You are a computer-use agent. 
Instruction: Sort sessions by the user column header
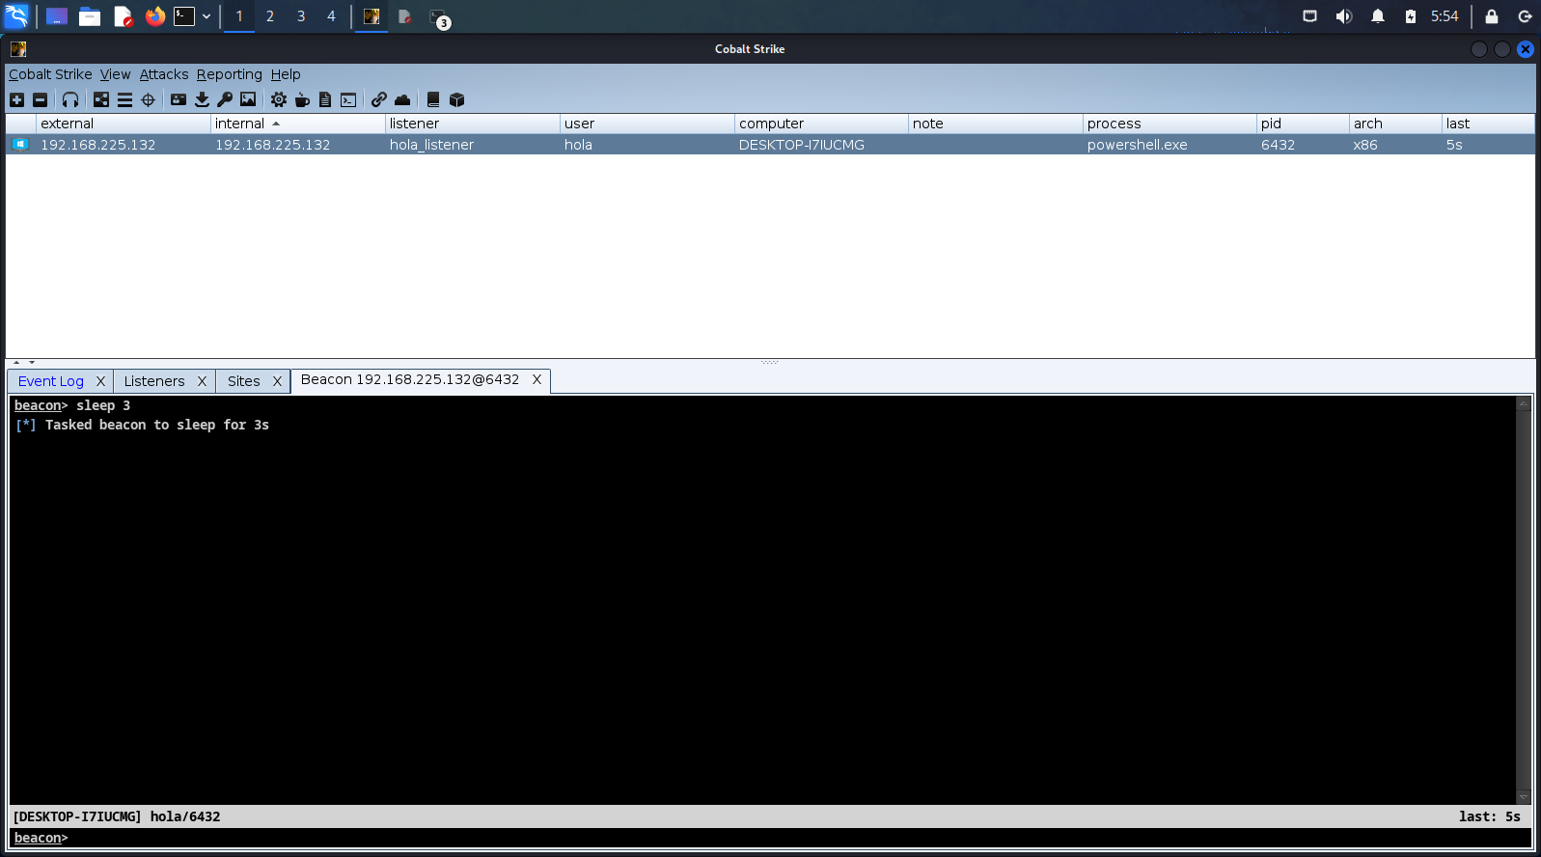point(647,124)
